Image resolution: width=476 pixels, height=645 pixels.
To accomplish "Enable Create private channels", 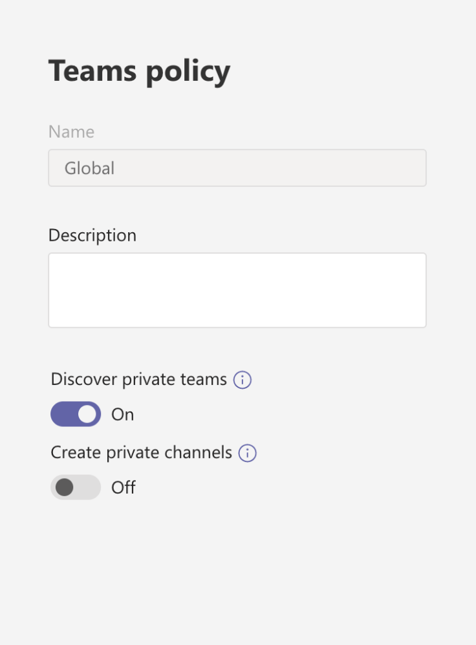I will click(75, 487).
